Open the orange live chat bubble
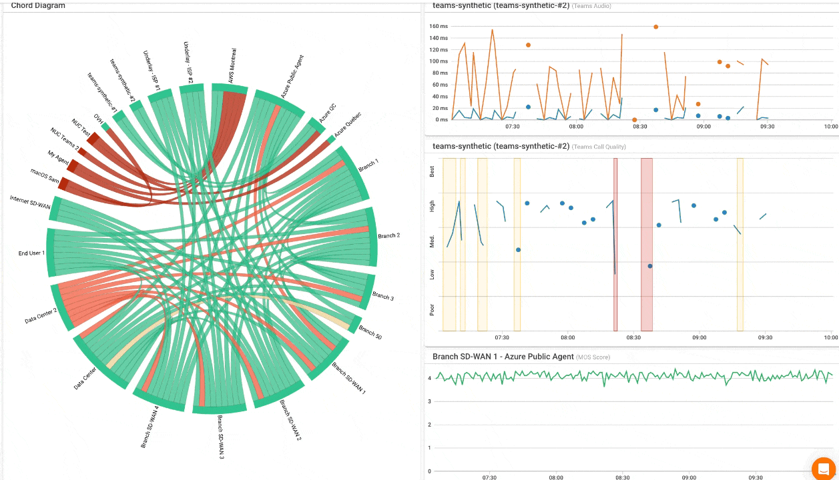 click(822, 469)
